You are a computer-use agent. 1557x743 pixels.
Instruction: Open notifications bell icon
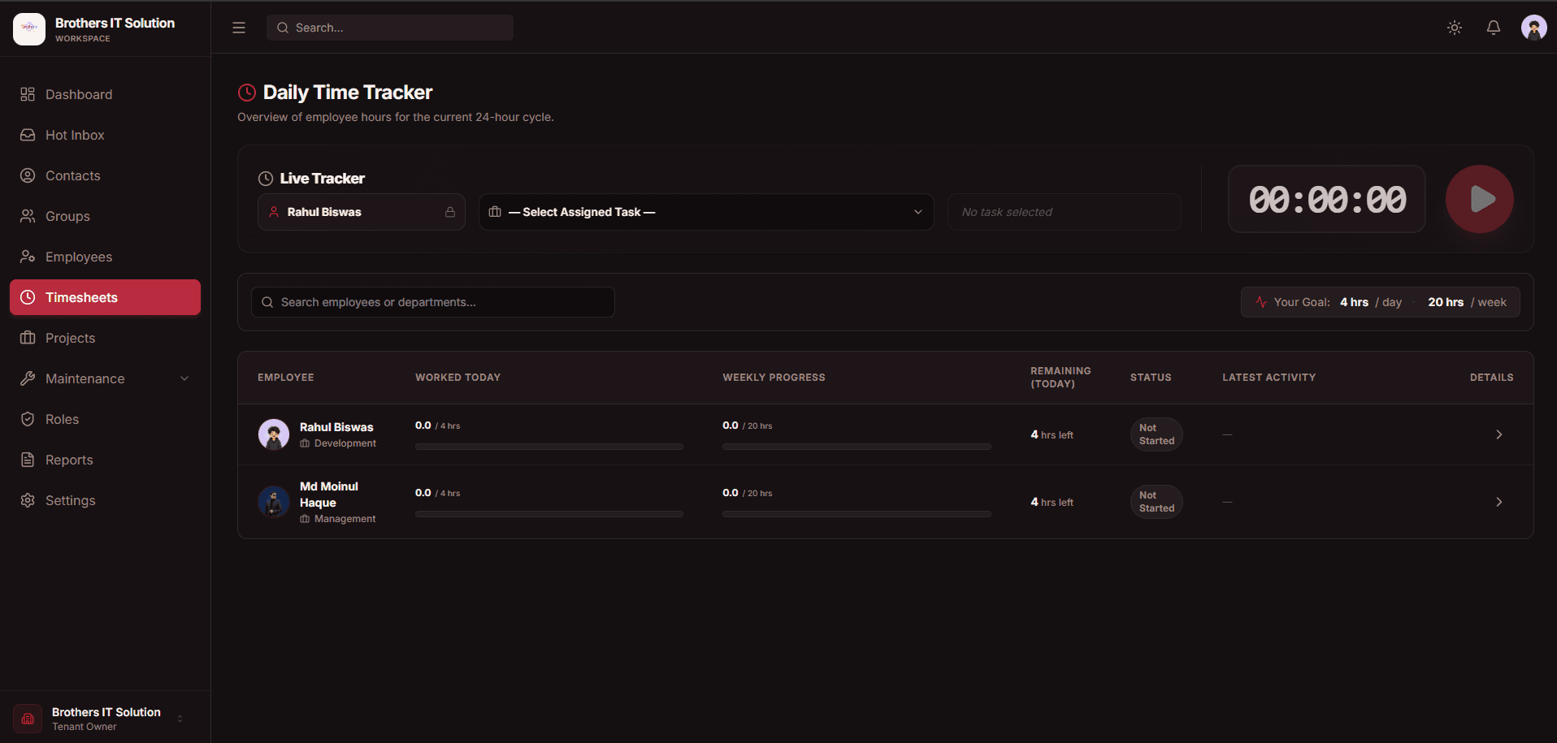[1494, 28]
